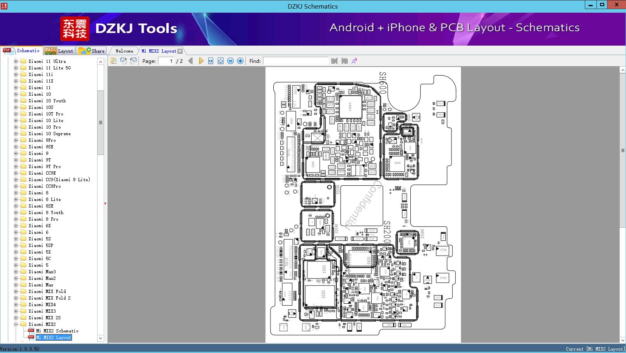Viewport: 626px width, 353px height.
Task: Expand the Xiaomi 8 Pro node
Action: pos(16,219)
